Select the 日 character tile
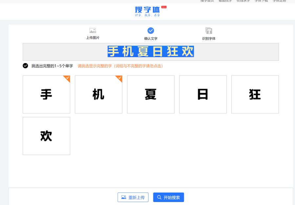This screenshot has height=205, width=295. [203, 95]
